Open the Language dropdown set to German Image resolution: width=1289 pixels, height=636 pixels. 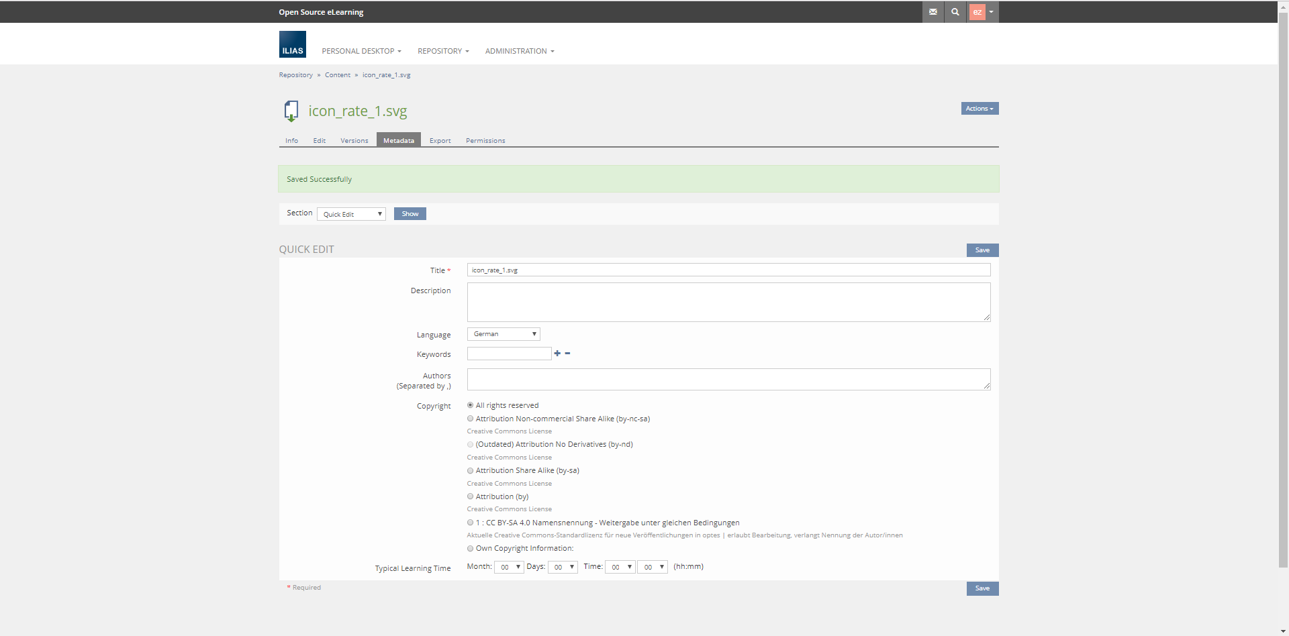tap(504, 334)
